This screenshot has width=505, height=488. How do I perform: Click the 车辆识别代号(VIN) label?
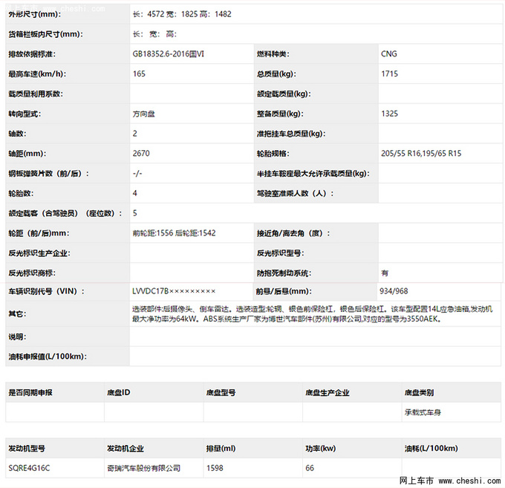click(46, 291)
